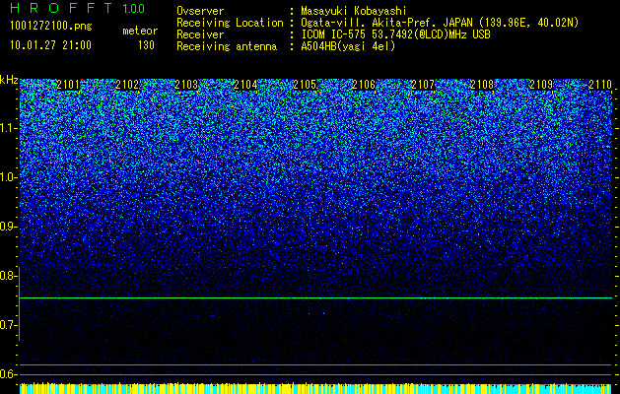This screenshot has width=620, height=394.
Task: Click the vertical gray range bar by the axis
Action: (19, 303)
